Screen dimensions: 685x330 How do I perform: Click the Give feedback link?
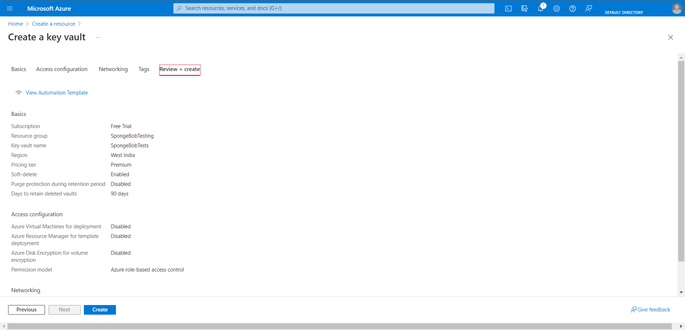[x=650, y=309]
